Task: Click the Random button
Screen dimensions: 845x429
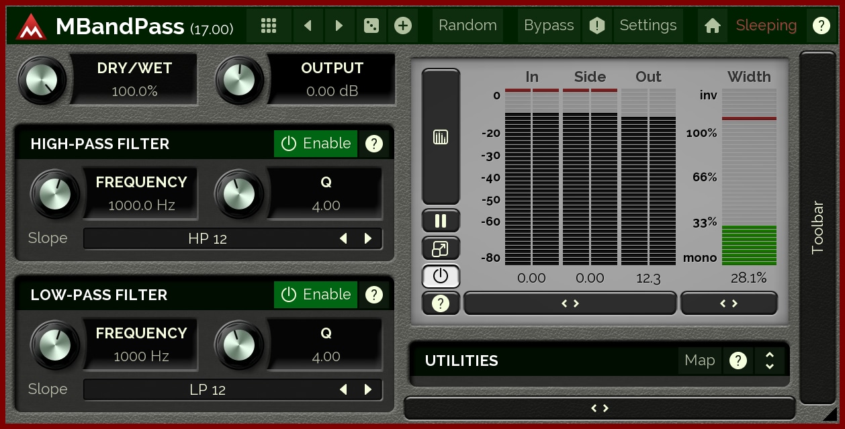Action: (468, 26)
